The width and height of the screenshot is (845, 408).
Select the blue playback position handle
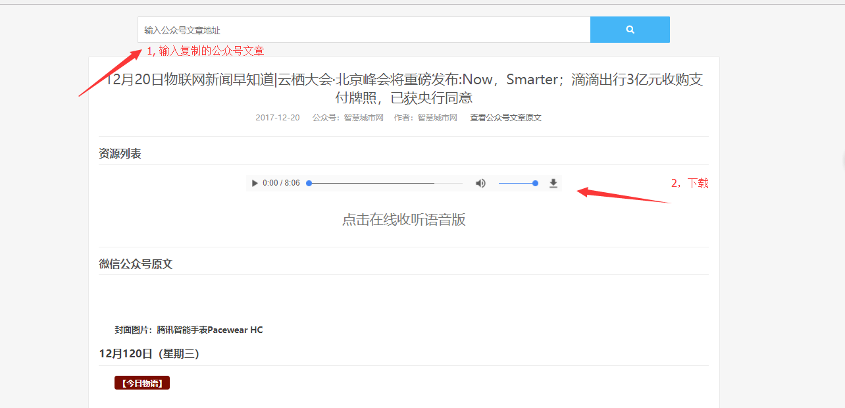pos(309,183)
